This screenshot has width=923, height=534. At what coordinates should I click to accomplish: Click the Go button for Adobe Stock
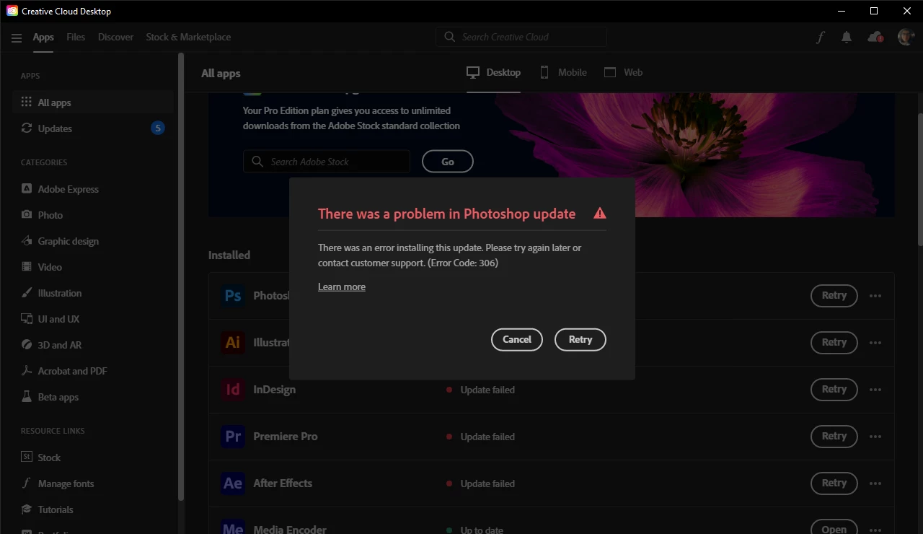click(448, 162)
